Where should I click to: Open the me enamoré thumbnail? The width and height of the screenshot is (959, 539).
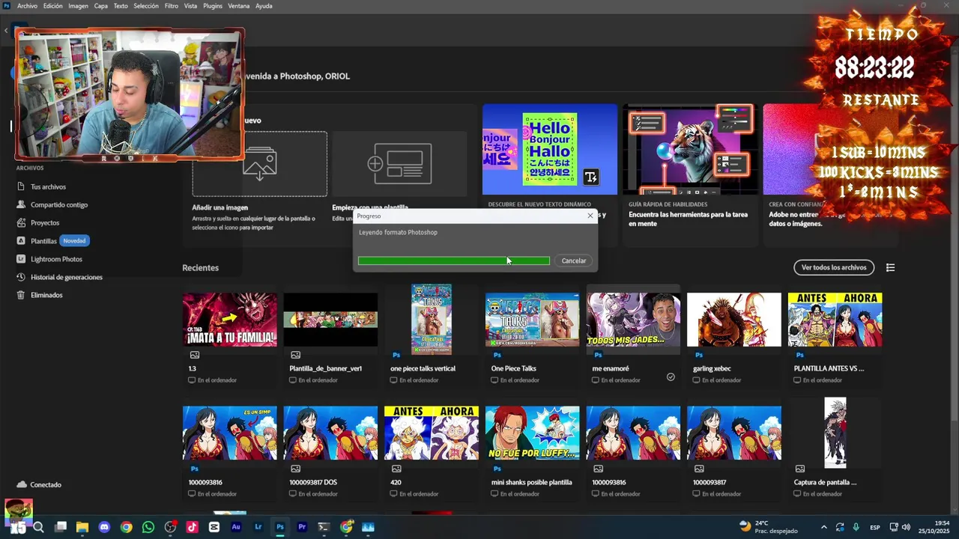click(x=633, y=320)
